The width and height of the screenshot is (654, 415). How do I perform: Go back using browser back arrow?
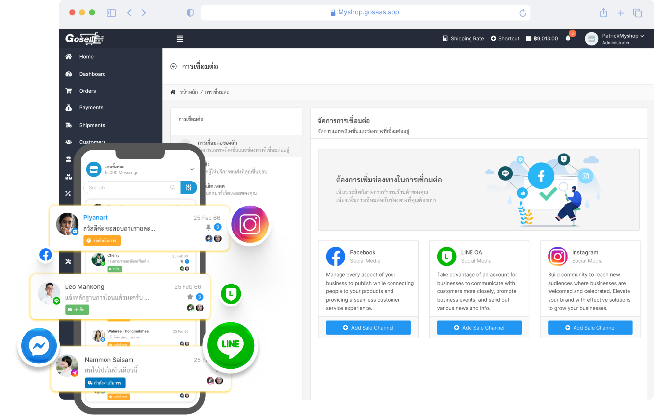tap(129, 13)
